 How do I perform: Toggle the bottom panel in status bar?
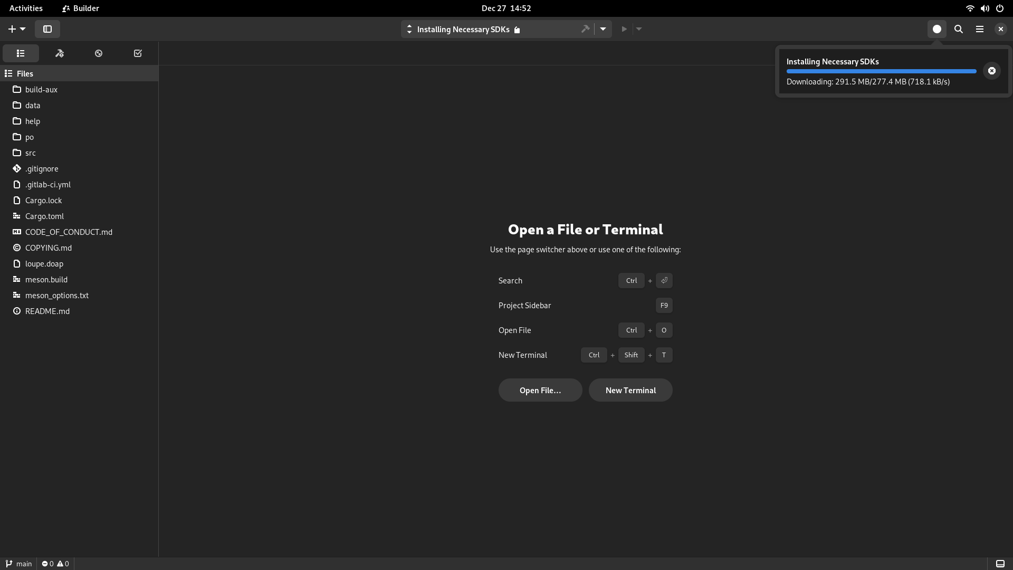coord(1000,564)
